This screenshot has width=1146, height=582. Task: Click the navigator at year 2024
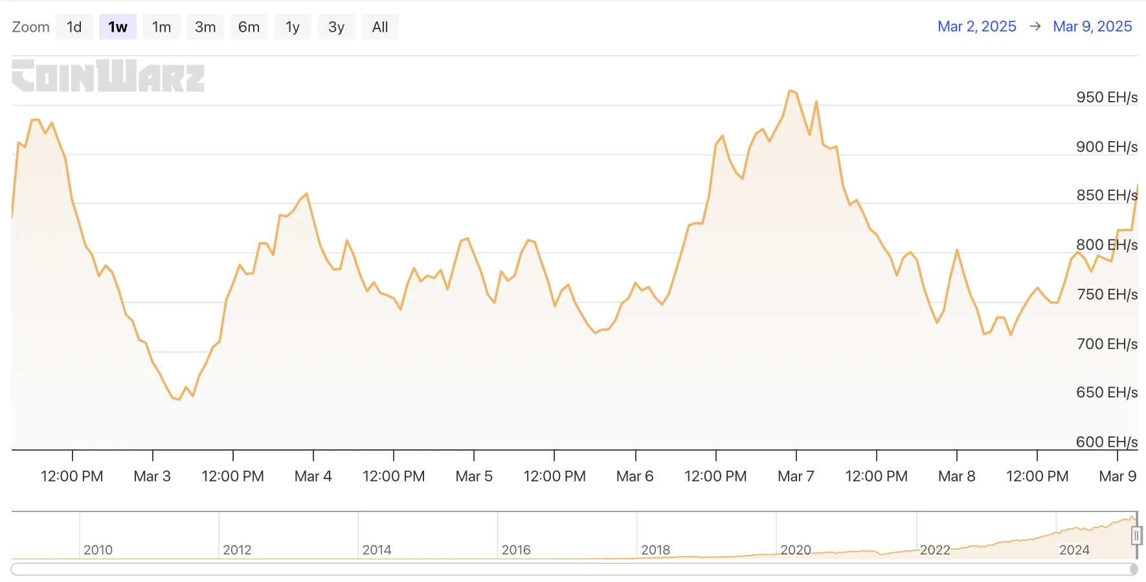coord(1074,550)
